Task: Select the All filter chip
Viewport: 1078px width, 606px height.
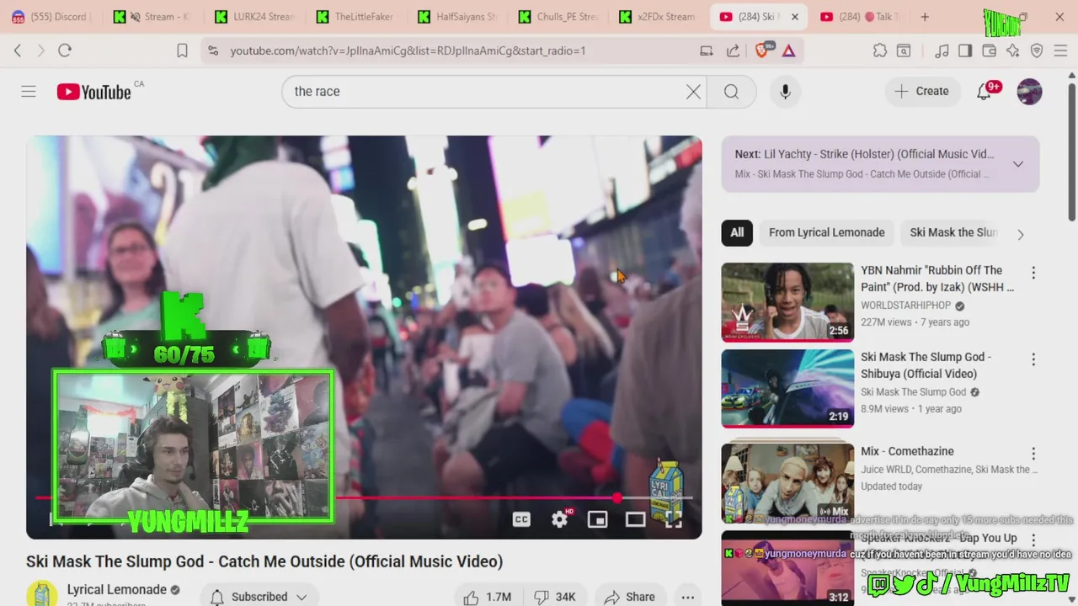Action: click(x=737, y=232)
